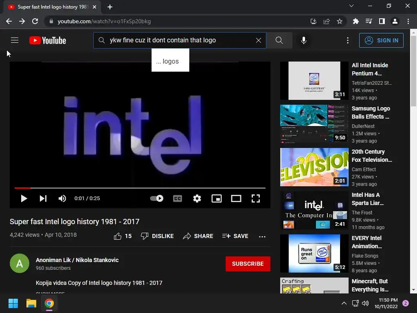The width and height of the screenshot is (417, 313).
Task: Go back in browser history
Action: click(x=9, y=21)
